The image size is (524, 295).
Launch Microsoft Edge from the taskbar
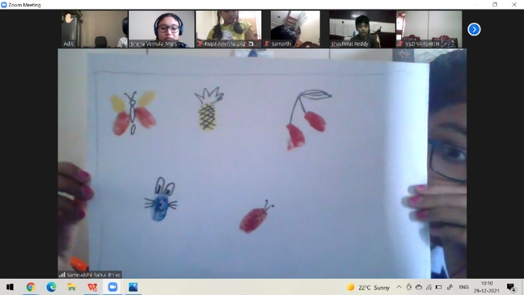[x=51, y=287]
